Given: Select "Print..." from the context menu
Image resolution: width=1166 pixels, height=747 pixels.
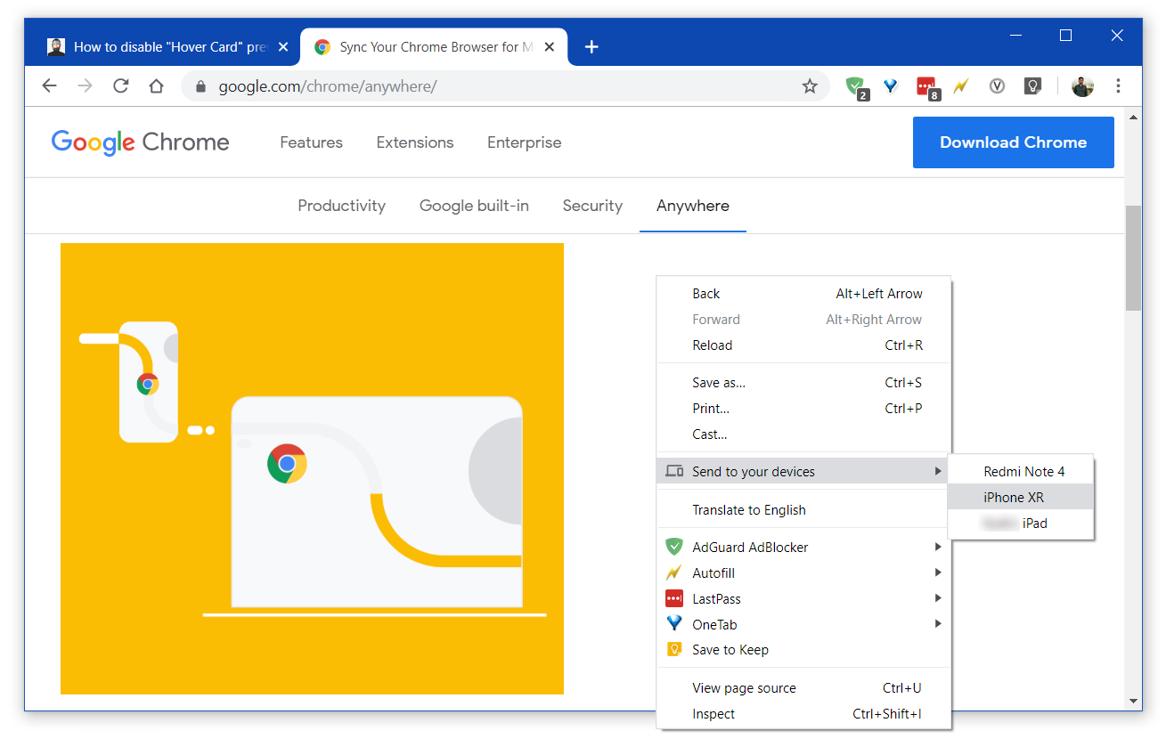Looking at the screenshot, I should tap(803, 409).
